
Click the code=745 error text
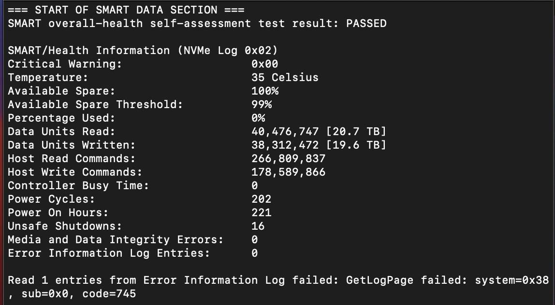[109, 294]
